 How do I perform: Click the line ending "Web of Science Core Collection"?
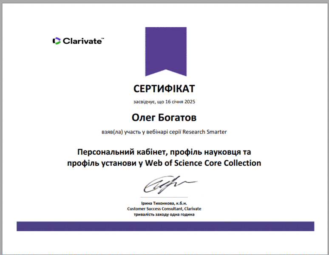pos(164,163)
